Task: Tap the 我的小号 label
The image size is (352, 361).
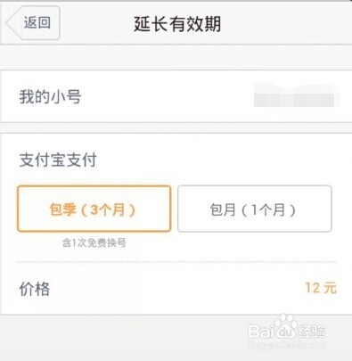Action: [51, 97]
